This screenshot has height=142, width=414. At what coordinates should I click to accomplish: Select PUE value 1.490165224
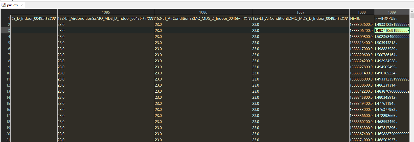pyautogui.click(x=392, y=73)
